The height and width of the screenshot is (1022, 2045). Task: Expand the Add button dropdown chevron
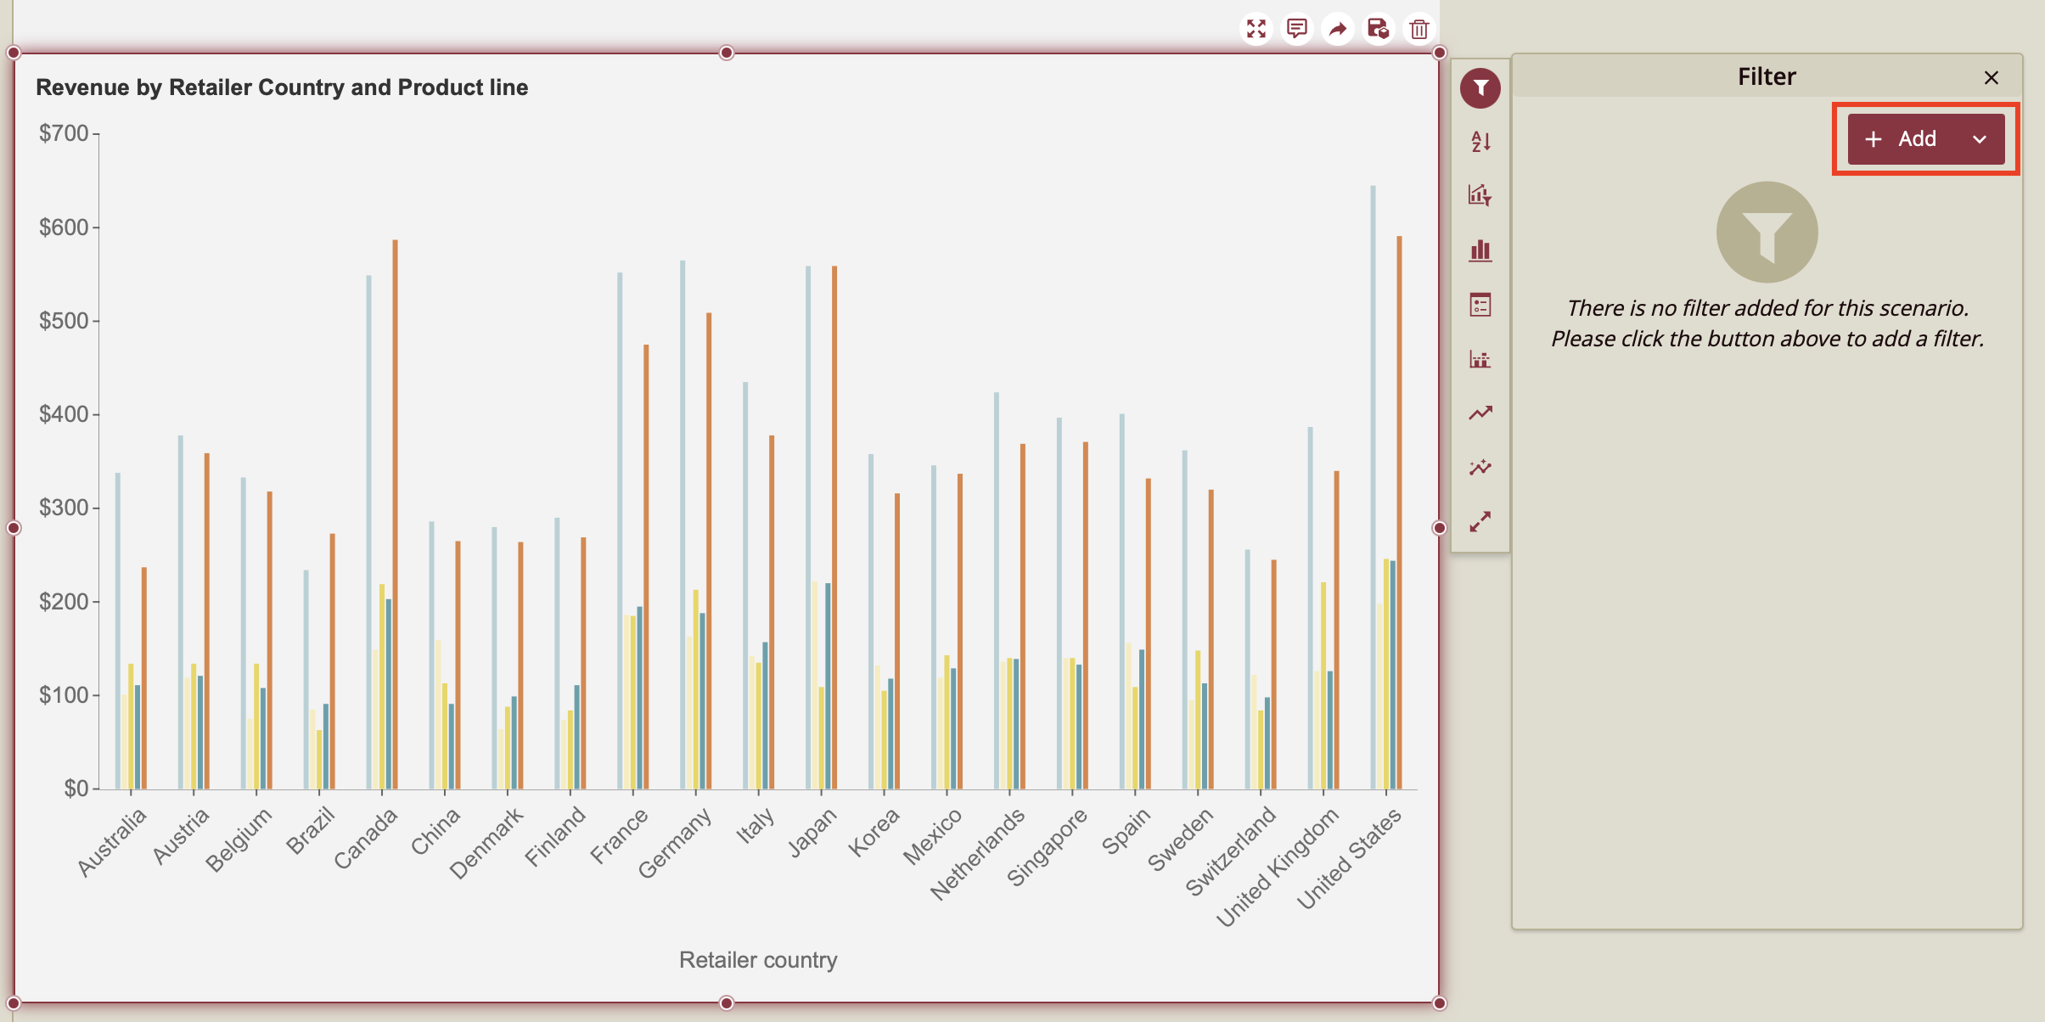1979,139
